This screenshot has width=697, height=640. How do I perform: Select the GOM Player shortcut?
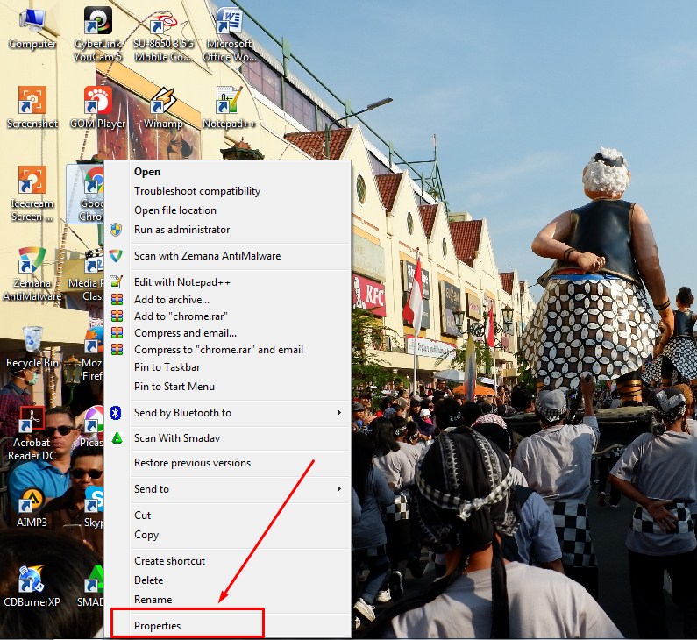click(98, 108)
